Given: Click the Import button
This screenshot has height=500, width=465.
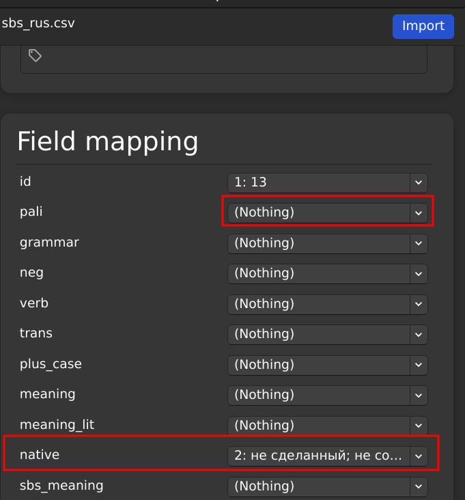Looking at the screenshot, I should click(x=423, y=26).
